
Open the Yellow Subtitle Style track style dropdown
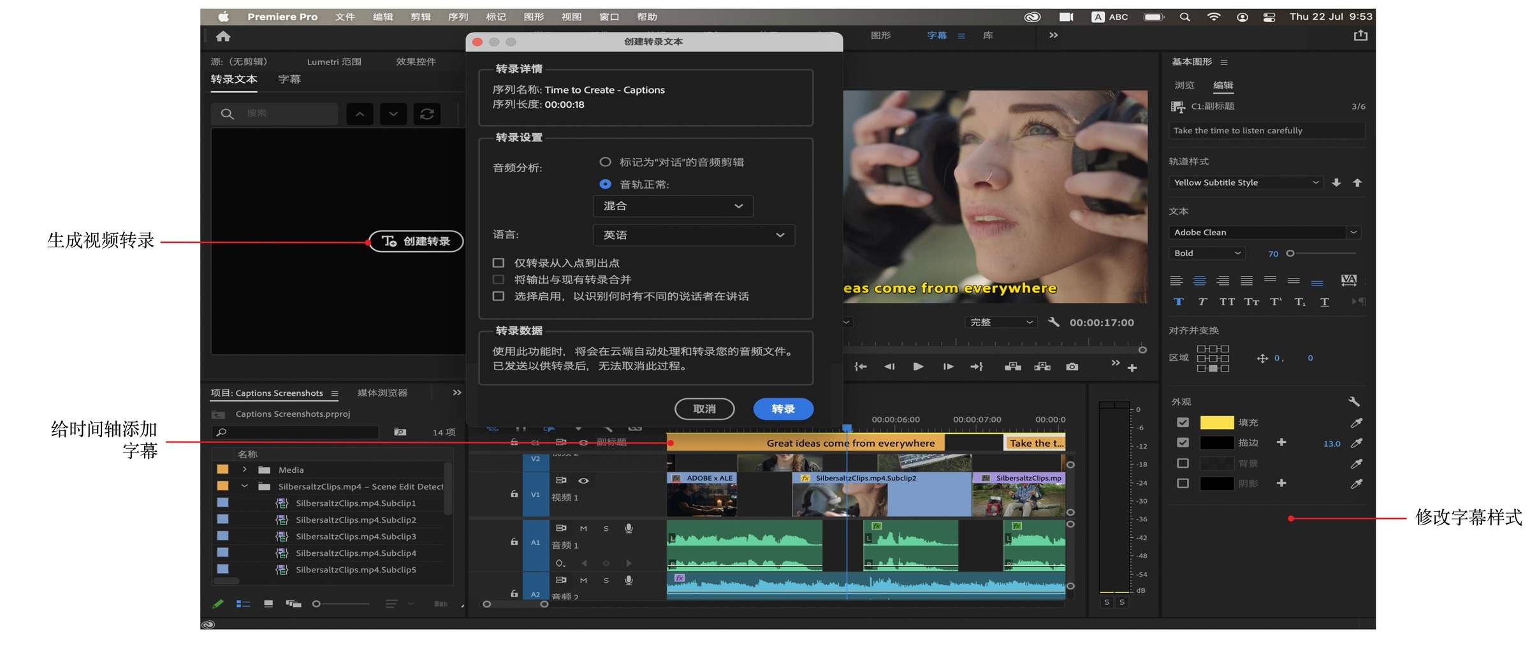[1245, 183]
